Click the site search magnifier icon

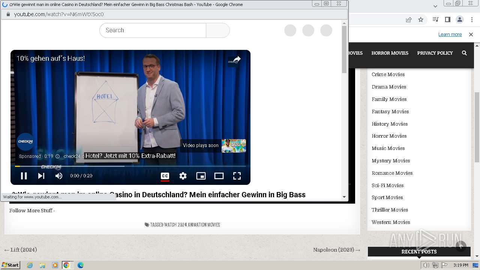[464, 53]
